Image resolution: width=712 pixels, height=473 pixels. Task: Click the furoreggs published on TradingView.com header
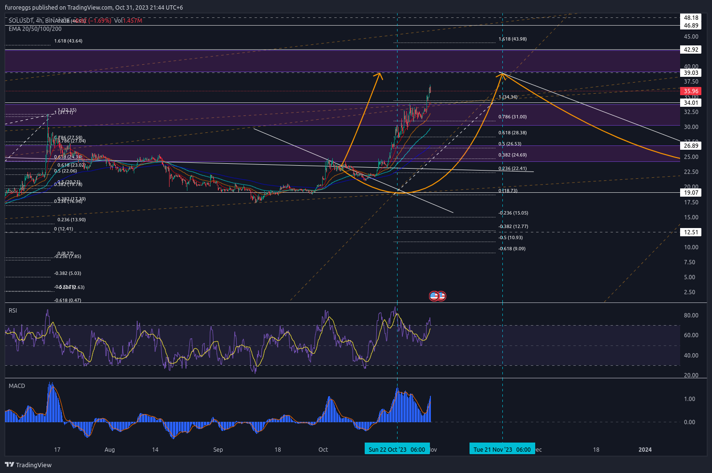pos(94,8)
